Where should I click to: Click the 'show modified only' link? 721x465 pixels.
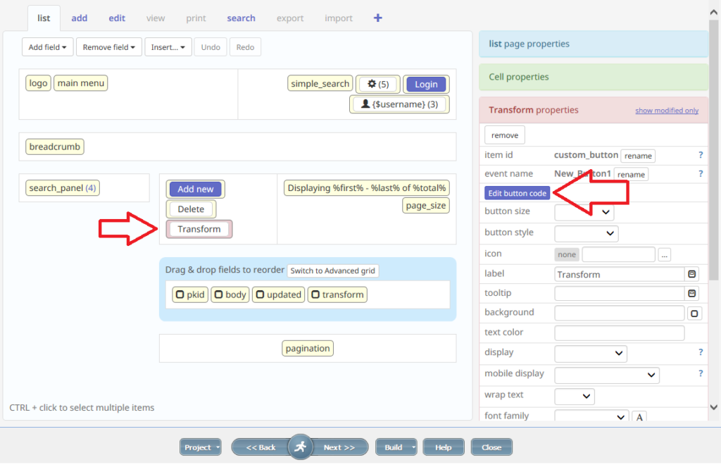(667, 110)
